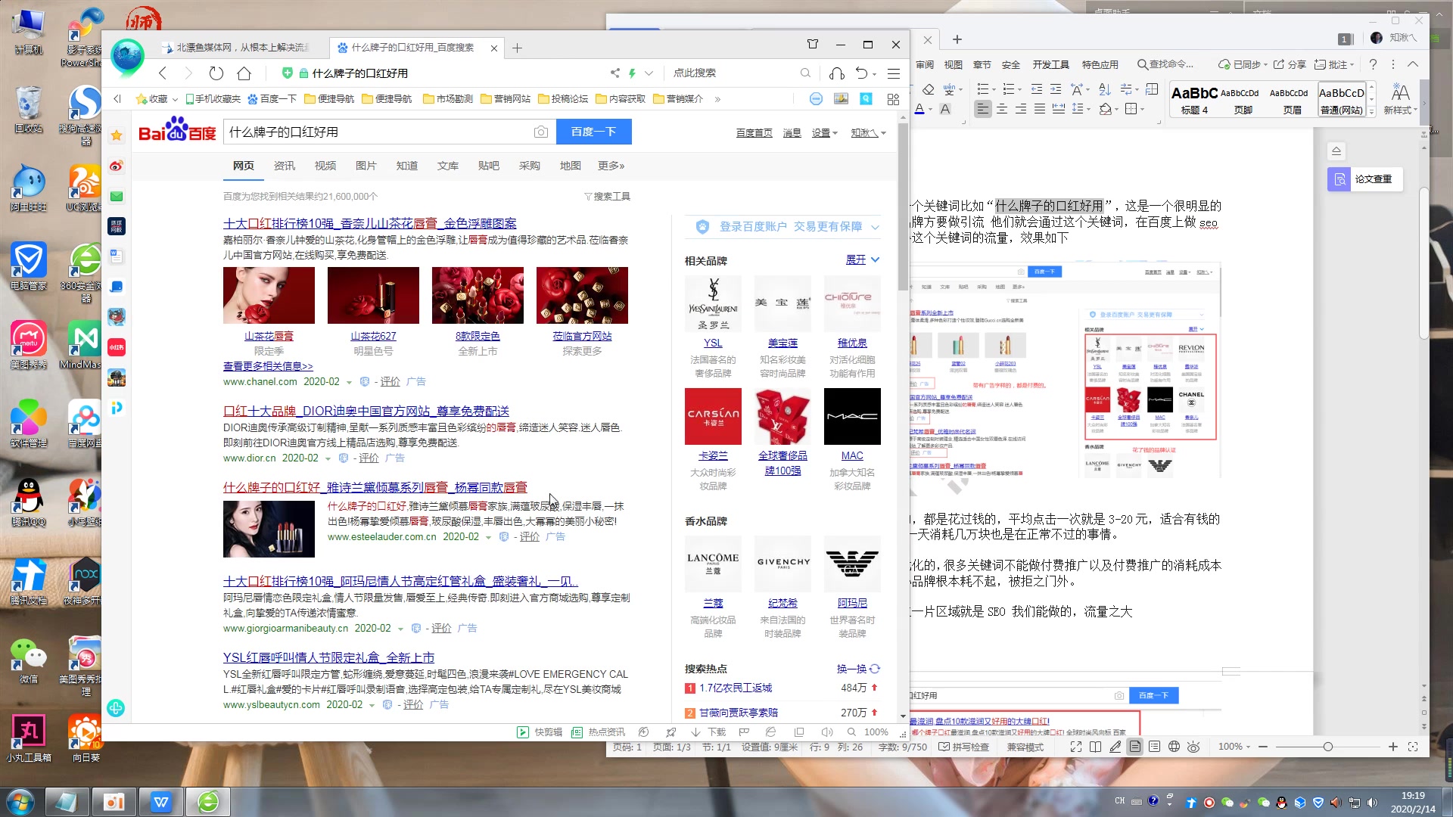1453x817 pixels.
Task: Open the camera image search in Baidu box
Action: 540,132
